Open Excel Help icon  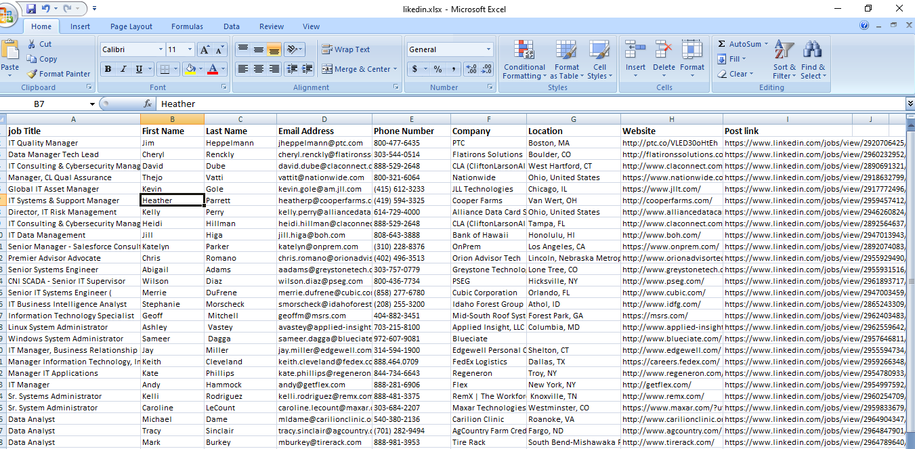tap(864, 26)
